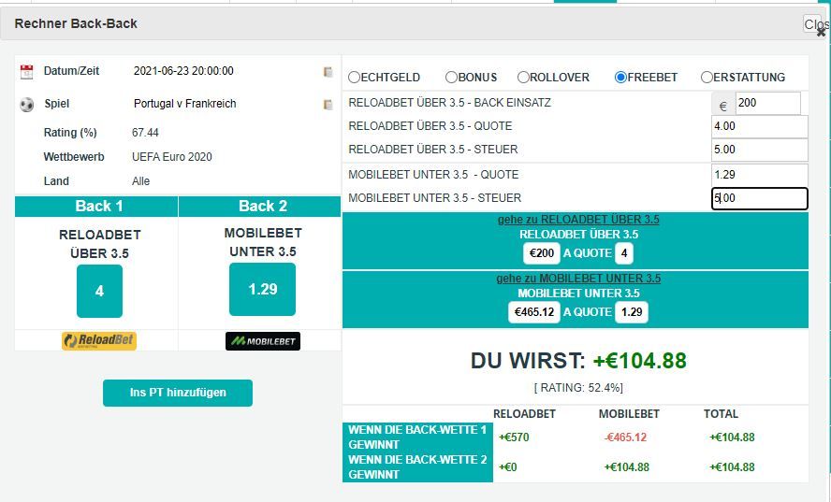Image resolution: width=831 pixels, height=502 pixels.
Task: Select the BONUS radio option
Action: (451, 78)
